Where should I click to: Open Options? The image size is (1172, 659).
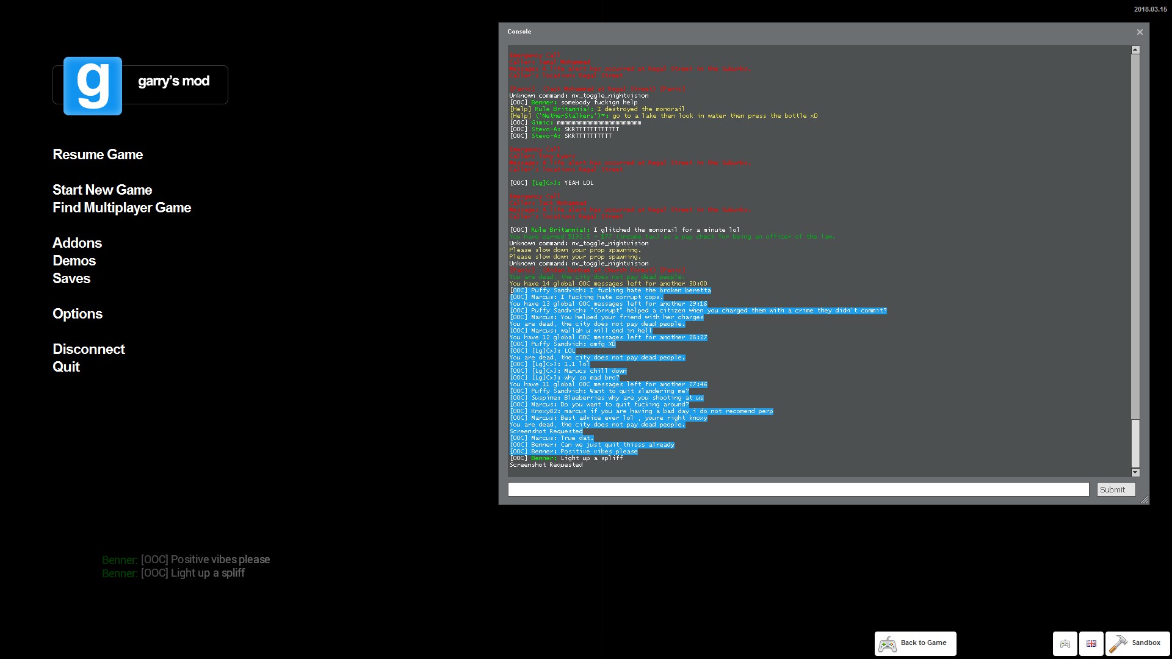point(78,314)
